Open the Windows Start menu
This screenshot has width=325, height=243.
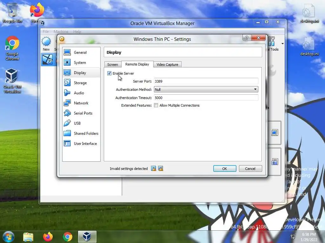[x=8, y=237]
